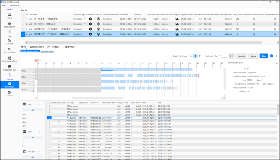
Task: View report chart for case No7
Action: (177, 19)
